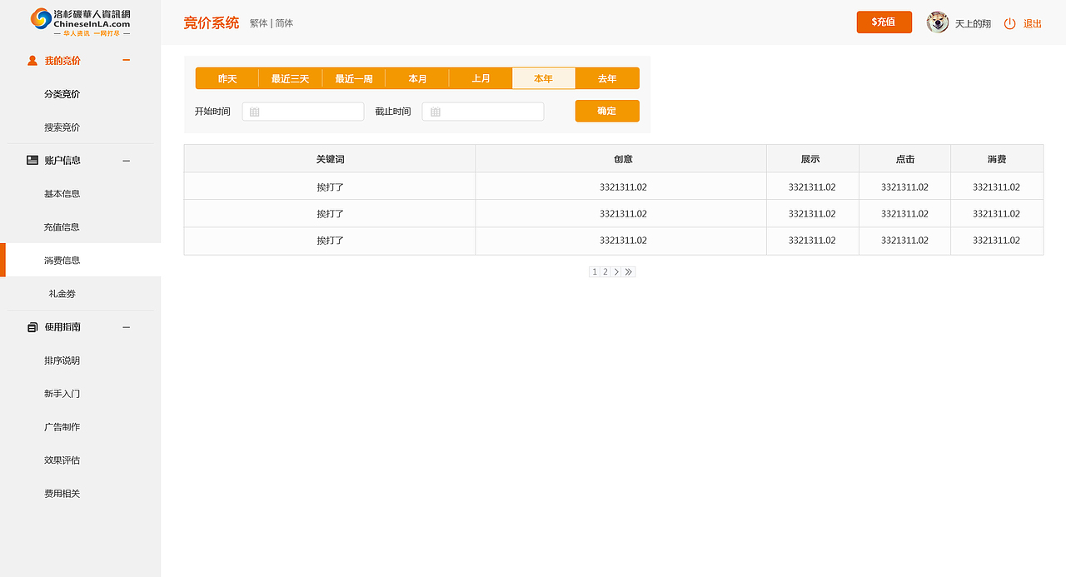Switch language to 简体
Screen dimensions: 1066x577
click(285, 23)
